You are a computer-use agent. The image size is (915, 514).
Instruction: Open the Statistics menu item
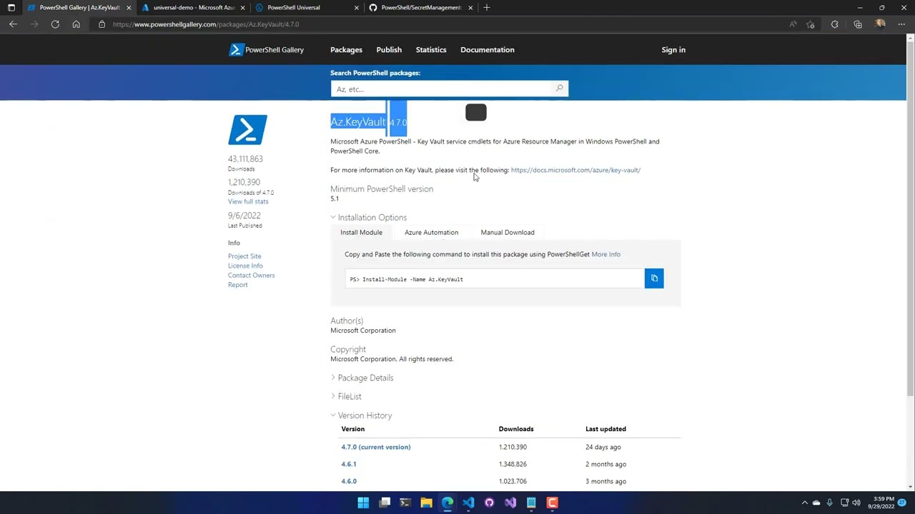(431, 50)
